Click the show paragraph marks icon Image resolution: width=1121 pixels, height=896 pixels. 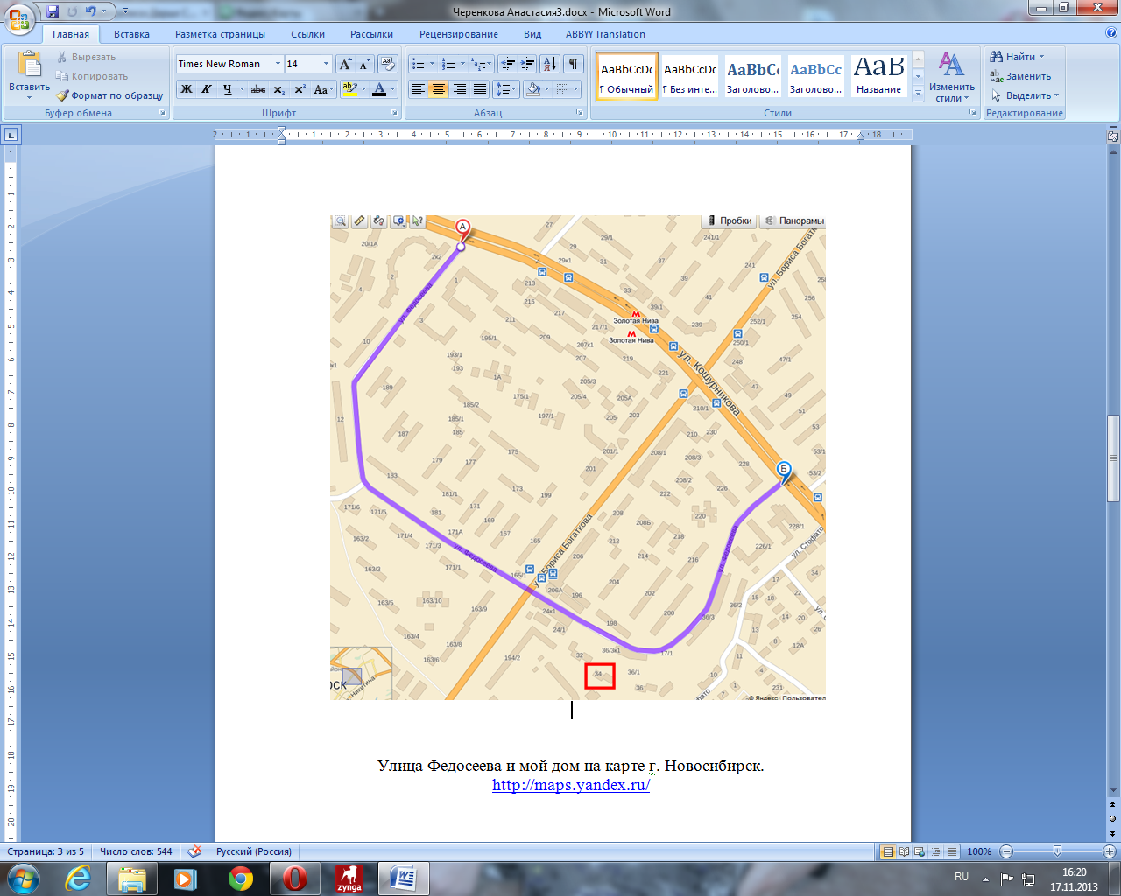coord(574,64)
